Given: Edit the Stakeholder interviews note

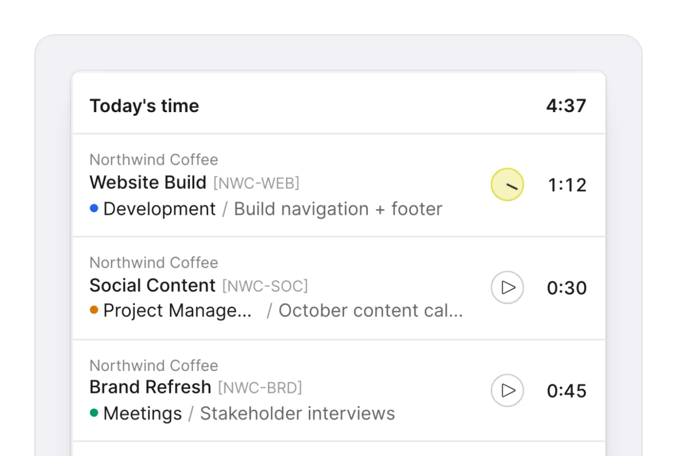Looking at the screenshot, I should [297, 413].
